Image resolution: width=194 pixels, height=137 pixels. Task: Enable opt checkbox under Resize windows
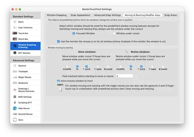(152, 66)
